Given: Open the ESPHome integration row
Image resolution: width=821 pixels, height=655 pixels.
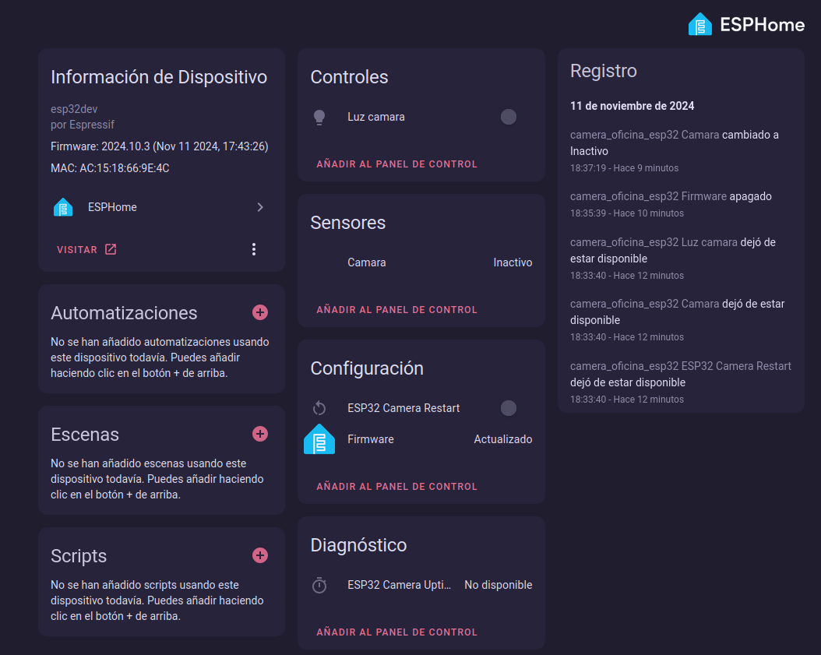Looking at the screenshot, I should pyautogui.click(x=156, y=207).
